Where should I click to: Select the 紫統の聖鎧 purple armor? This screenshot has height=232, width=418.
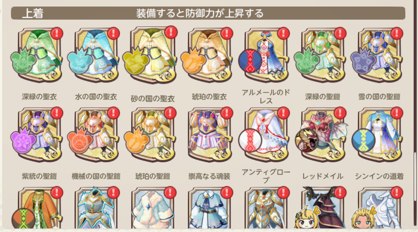click(40, 135)
